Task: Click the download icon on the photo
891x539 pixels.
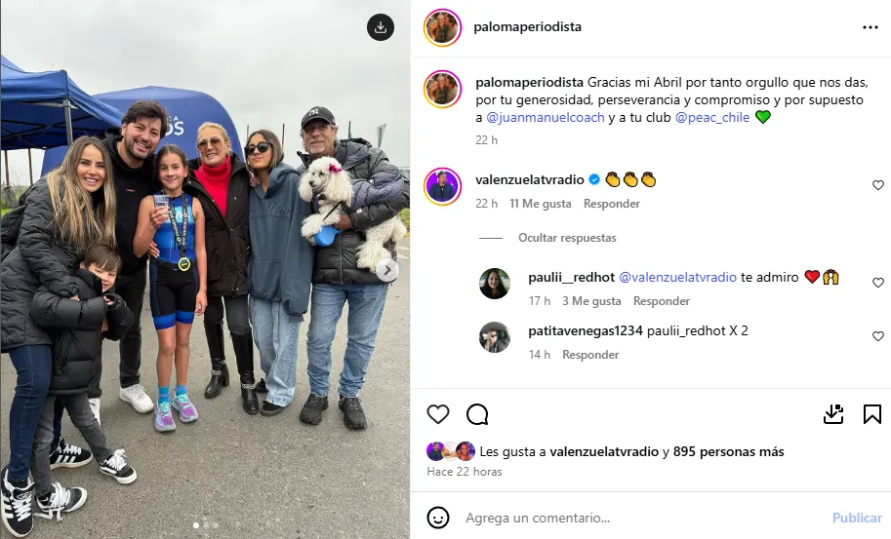Action: click(x=381, y=27)
